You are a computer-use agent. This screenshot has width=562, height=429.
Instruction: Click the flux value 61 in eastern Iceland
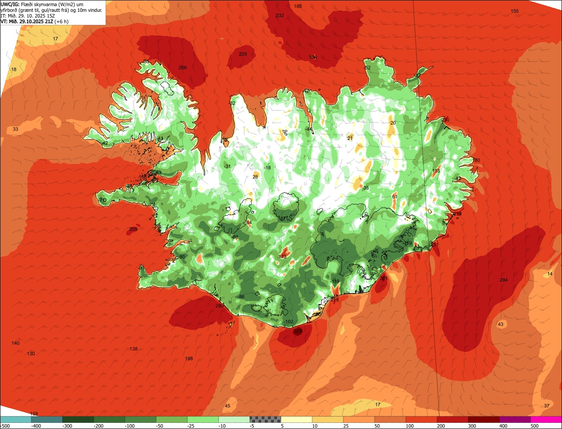point(394,197)
